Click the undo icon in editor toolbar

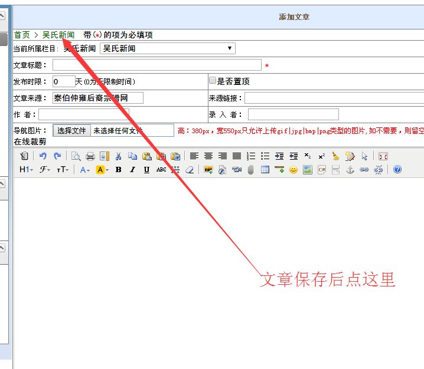tap(43, 156)
